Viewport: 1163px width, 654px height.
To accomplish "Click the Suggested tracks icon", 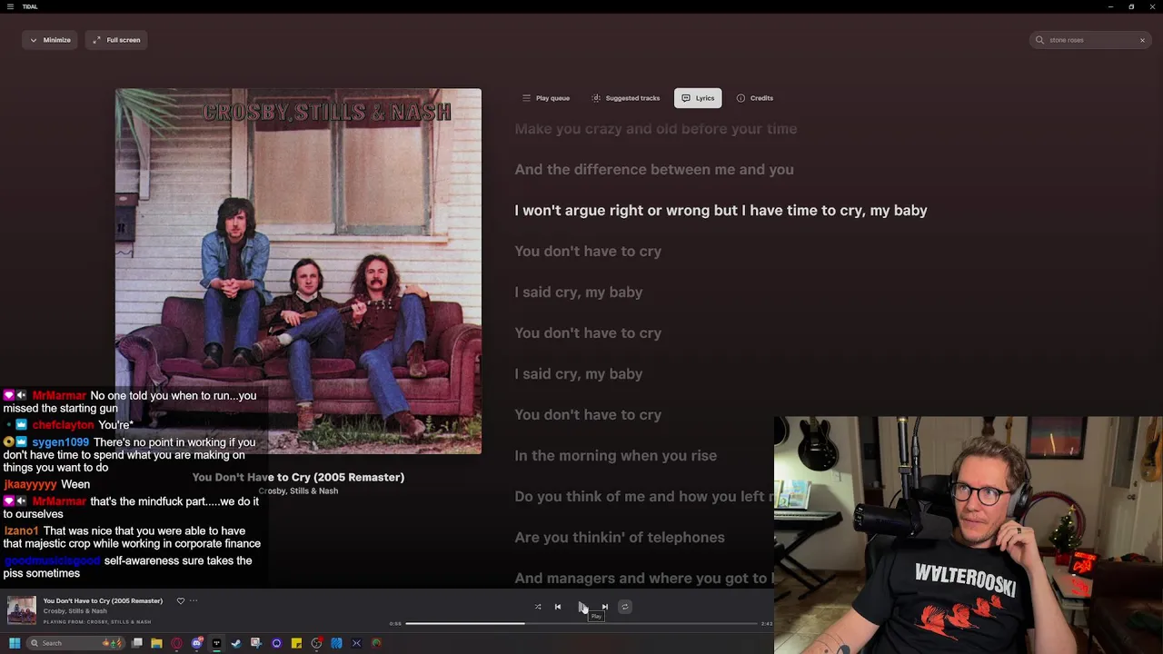I will [x=596, y=98].
